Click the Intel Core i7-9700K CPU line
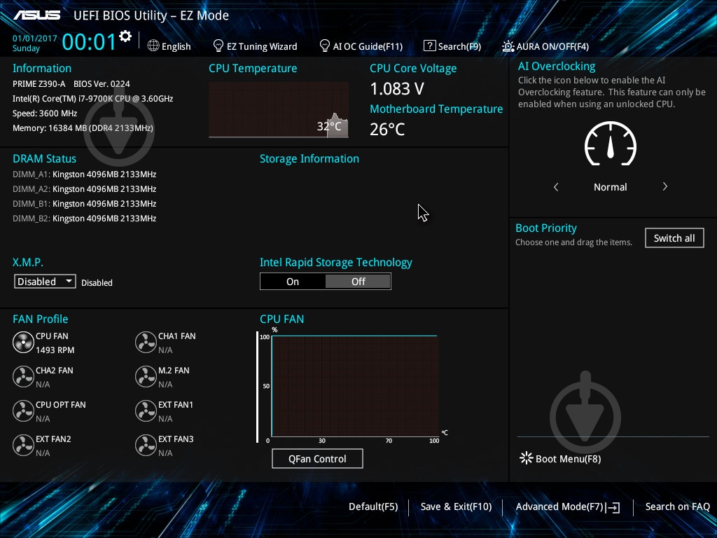Viewport: 717px width, 538px height. pos(93,98)
